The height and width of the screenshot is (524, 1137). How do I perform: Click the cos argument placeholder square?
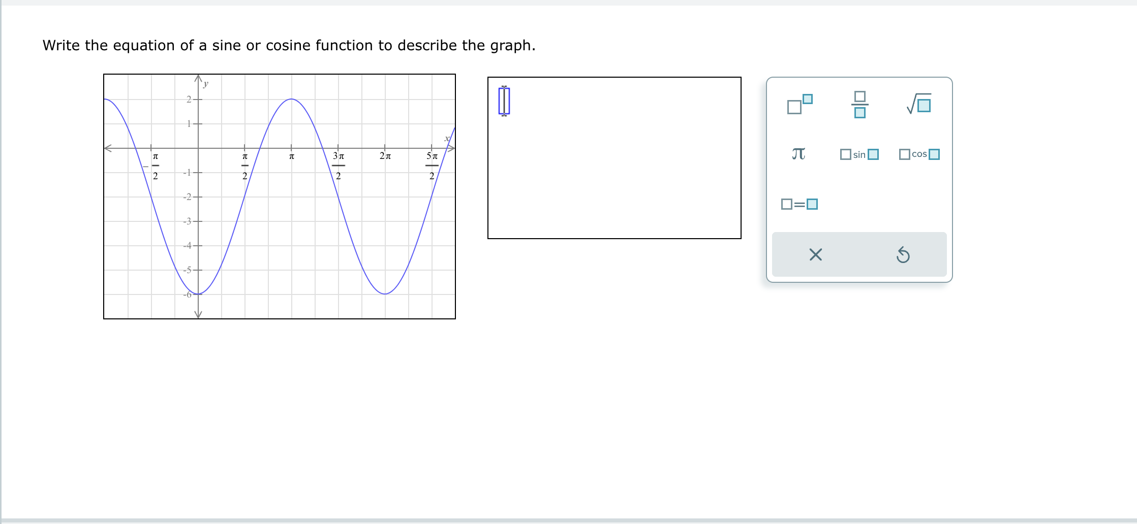[934, 154]
